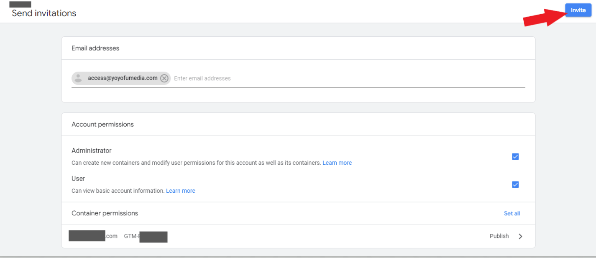Image resolution: width=596 pixels, height=258 pixels.
Task: Click the access@yoyofumedia.com email chip text
Action: coord(123,78)
